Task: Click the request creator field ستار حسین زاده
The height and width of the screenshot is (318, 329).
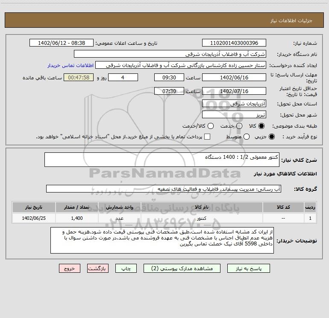Action: click(x=181, y=65)
